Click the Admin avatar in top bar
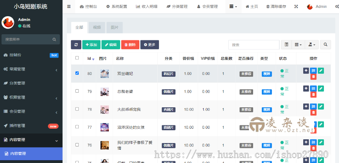Viewport: 339px width, 163px height. click(x=310, y=7)
